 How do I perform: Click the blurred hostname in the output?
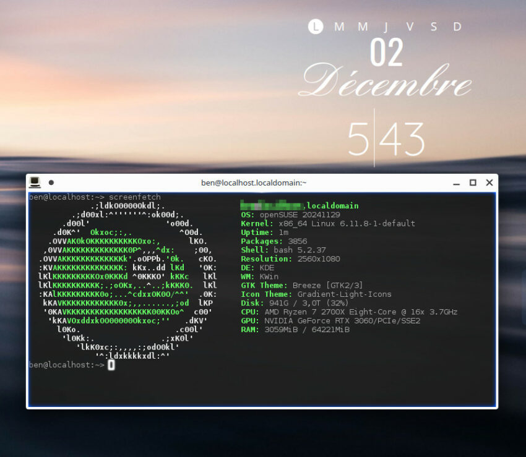click(271, 205)
